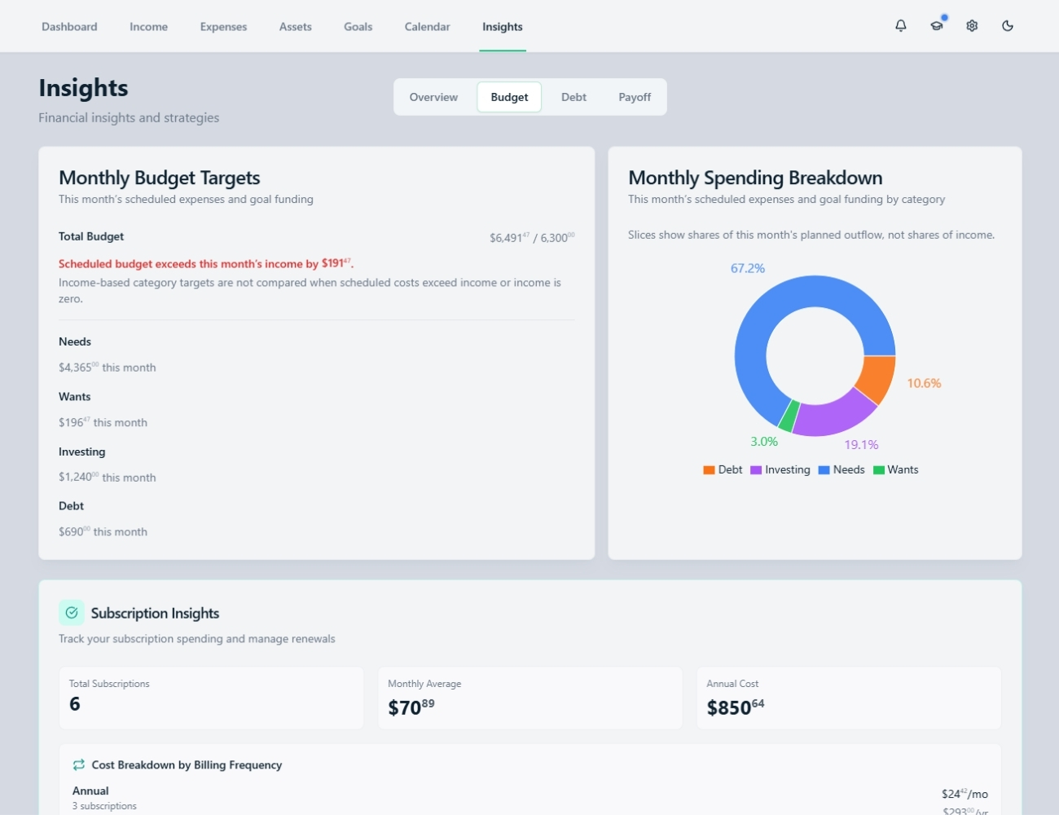Open the graduation cap learning icon
This screenshot has width=1059, height=815.
pyautogui.click(x=937, y=26)
